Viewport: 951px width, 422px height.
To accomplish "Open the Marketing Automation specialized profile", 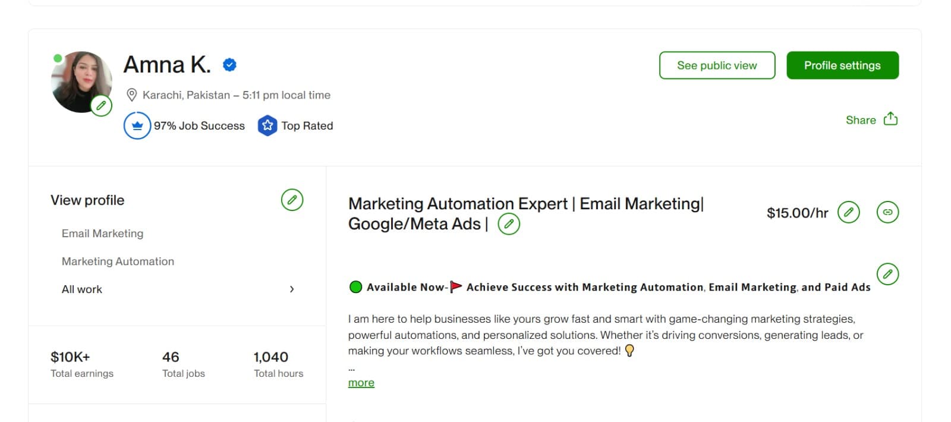I will (x=117, y=261).
